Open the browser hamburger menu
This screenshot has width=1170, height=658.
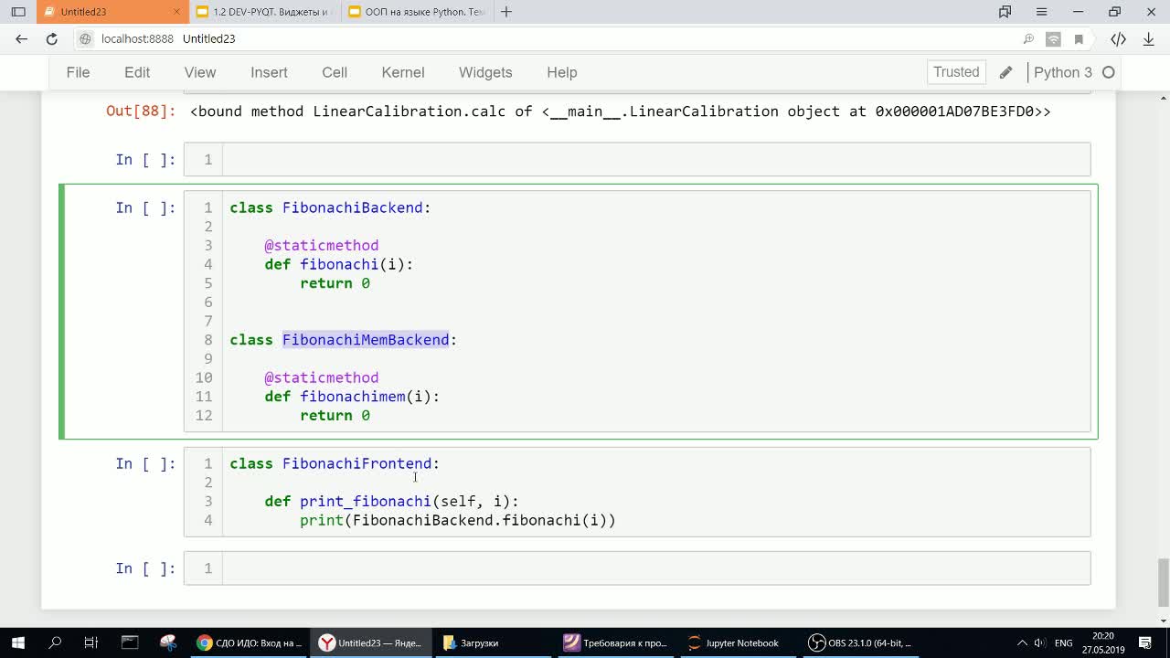(x=1041, y=12)
